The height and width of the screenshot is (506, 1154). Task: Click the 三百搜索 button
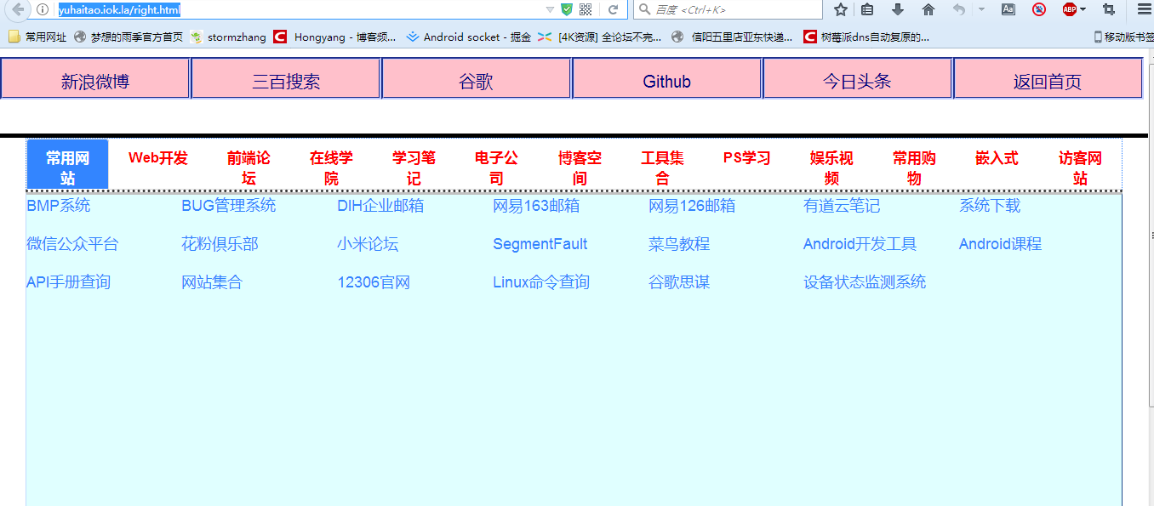tap(286, 79)
